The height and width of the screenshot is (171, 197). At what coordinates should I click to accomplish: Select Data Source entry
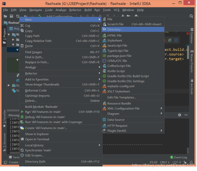click(133, 120)
